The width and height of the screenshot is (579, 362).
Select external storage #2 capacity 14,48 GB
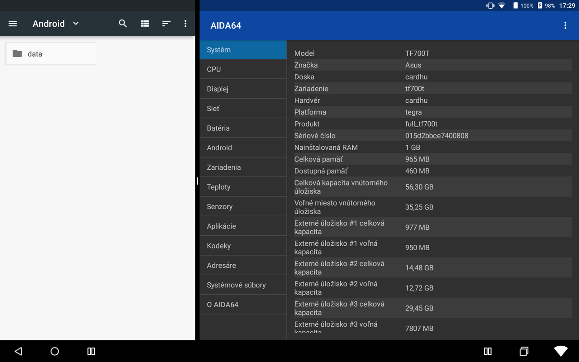pyautogui.click(x=419, y=268)
